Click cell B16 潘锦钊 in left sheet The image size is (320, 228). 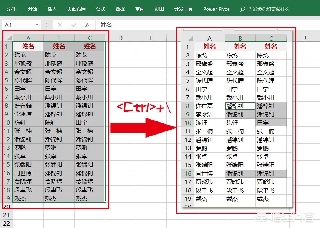[59, 173]
